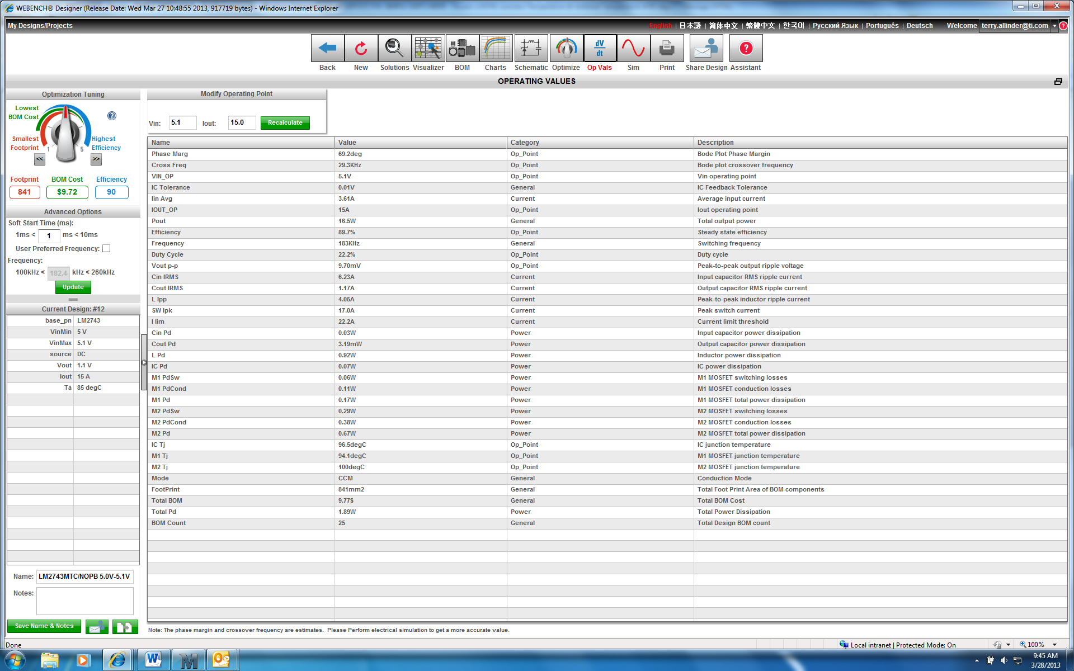Open the BOM components icon

tap(462, 49)
